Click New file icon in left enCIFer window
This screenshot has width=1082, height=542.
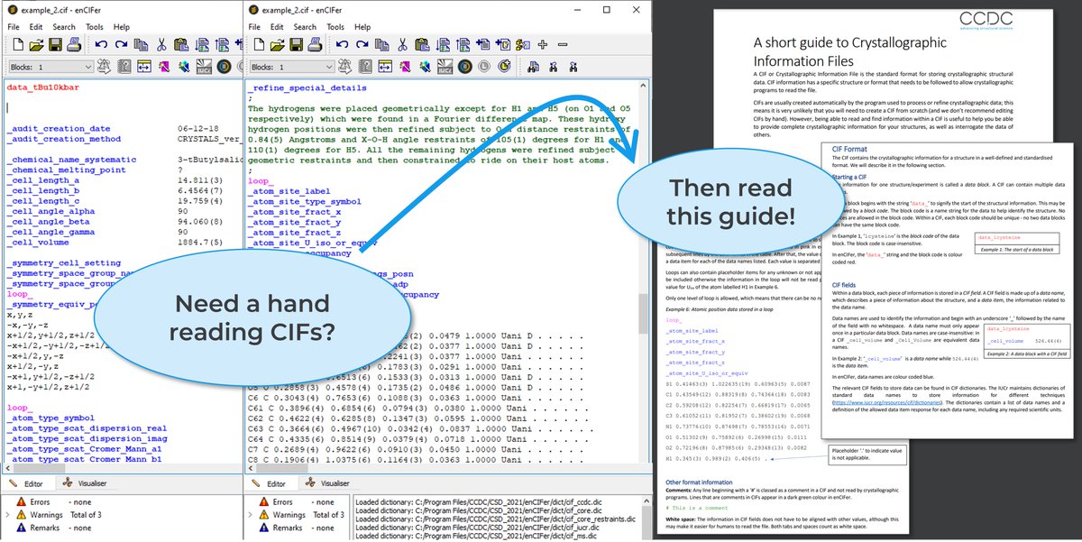(18, 44)
